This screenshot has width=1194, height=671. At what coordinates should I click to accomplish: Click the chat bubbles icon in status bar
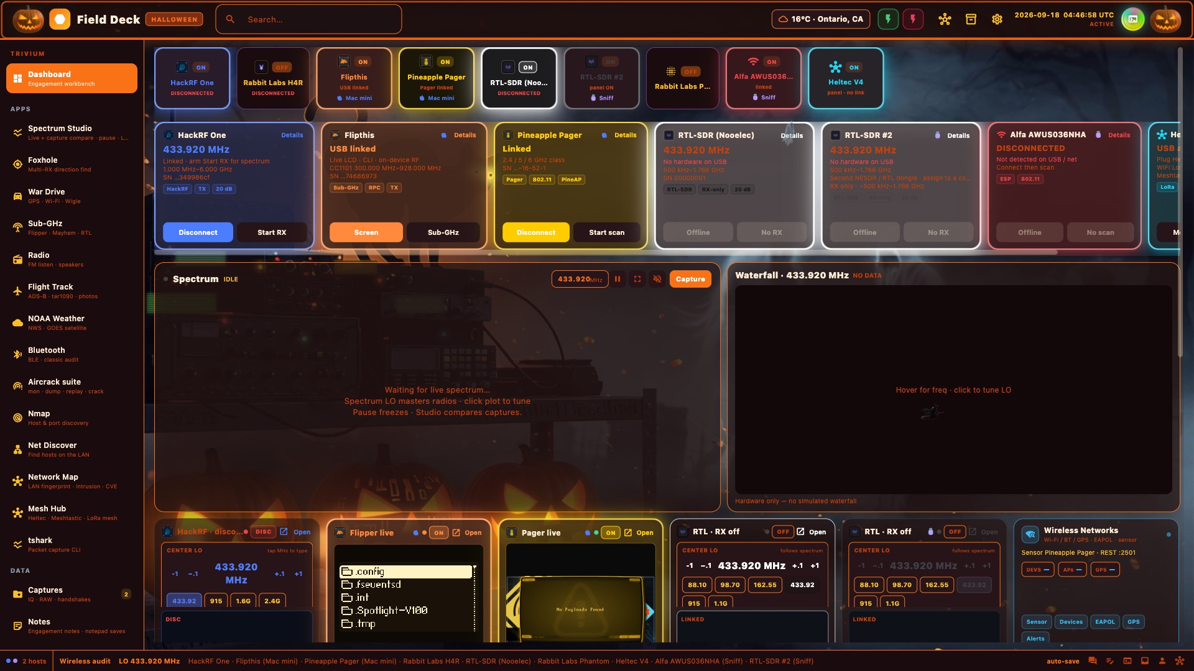pos(1093,661)
